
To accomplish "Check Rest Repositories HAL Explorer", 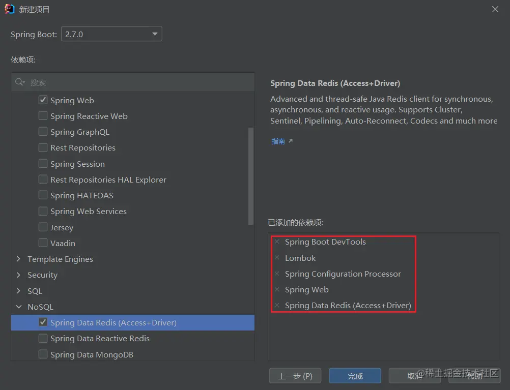I will coord(43,179).
